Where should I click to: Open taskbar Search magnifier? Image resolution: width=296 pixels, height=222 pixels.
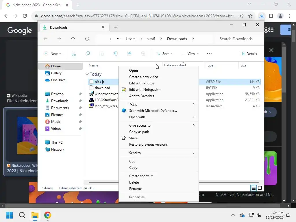click(x=22, y=215)
